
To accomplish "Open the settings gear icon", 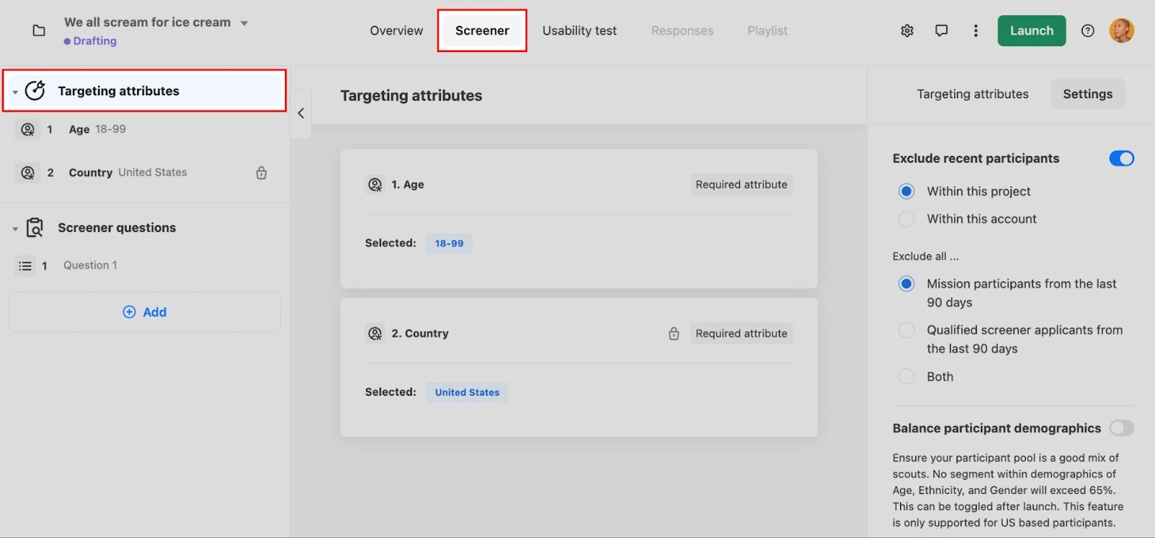I will point(907,30).
